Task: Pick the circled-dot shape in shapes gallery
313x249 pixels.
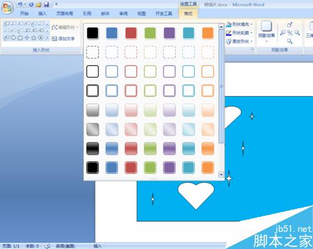Action: pyautogui.click(x=41, y=38)
